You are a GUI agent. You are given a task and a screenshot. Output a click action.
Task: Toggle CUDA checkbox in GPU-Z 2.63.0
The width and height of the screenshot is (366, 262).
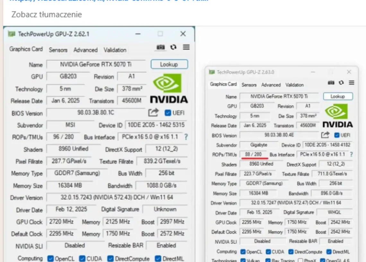(268, 252)
